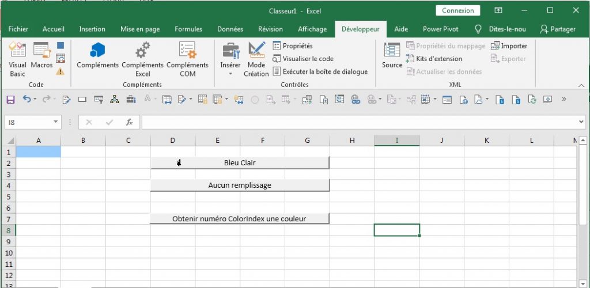The width and height of the screenshot is (590, 288).
Task: Click the table with blue arrows icon
Action: click(167, 100)
